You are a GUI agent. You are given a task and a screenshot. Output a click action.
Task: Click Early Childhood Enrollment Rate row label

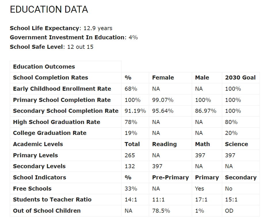[62, 89]
